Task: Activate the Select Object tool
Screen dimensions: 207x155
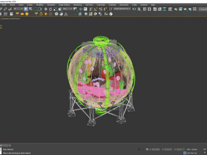Action: (x=26, y=9)
